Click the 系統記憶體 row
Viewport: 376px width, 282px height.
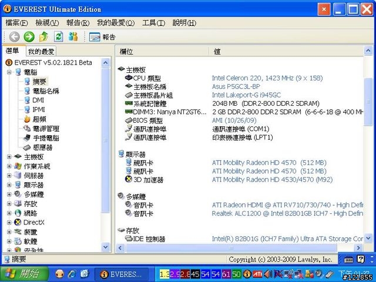coord(240,103)
